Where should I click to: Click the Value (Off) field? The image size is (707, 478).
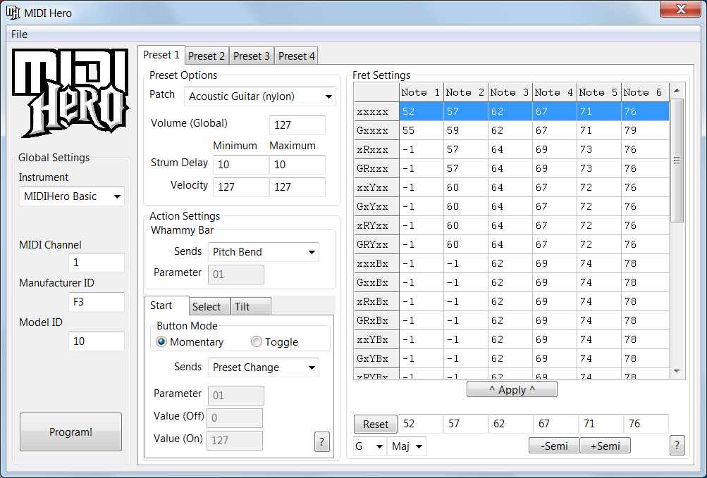[x=235, y=418]
